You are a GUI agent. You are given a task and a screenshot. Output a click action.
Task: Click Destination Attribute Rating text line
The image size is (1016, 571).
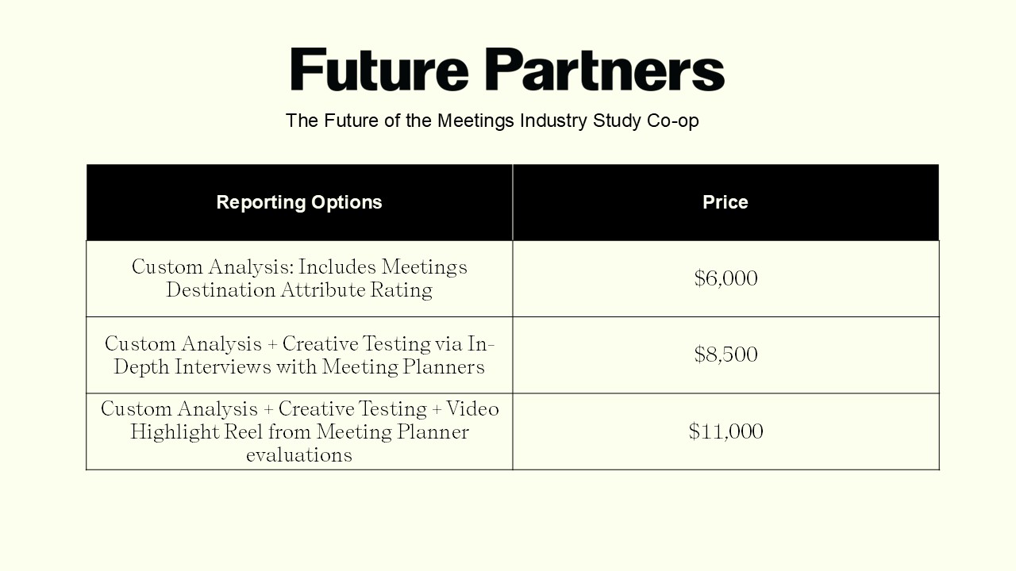click(x=299, y=290)
